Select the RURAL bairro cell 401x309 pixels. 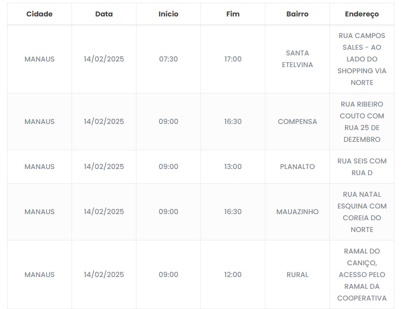297,275
